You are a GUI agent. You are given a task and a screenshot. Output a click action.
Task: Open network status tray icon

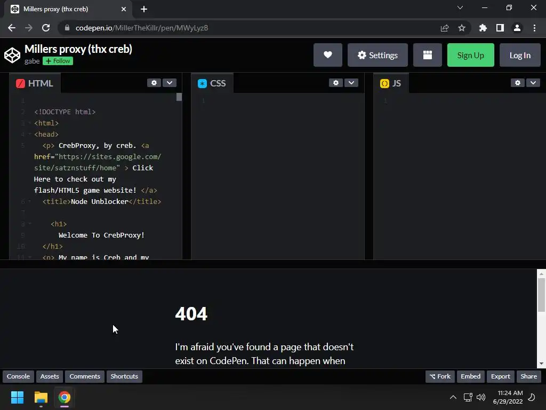468,397
